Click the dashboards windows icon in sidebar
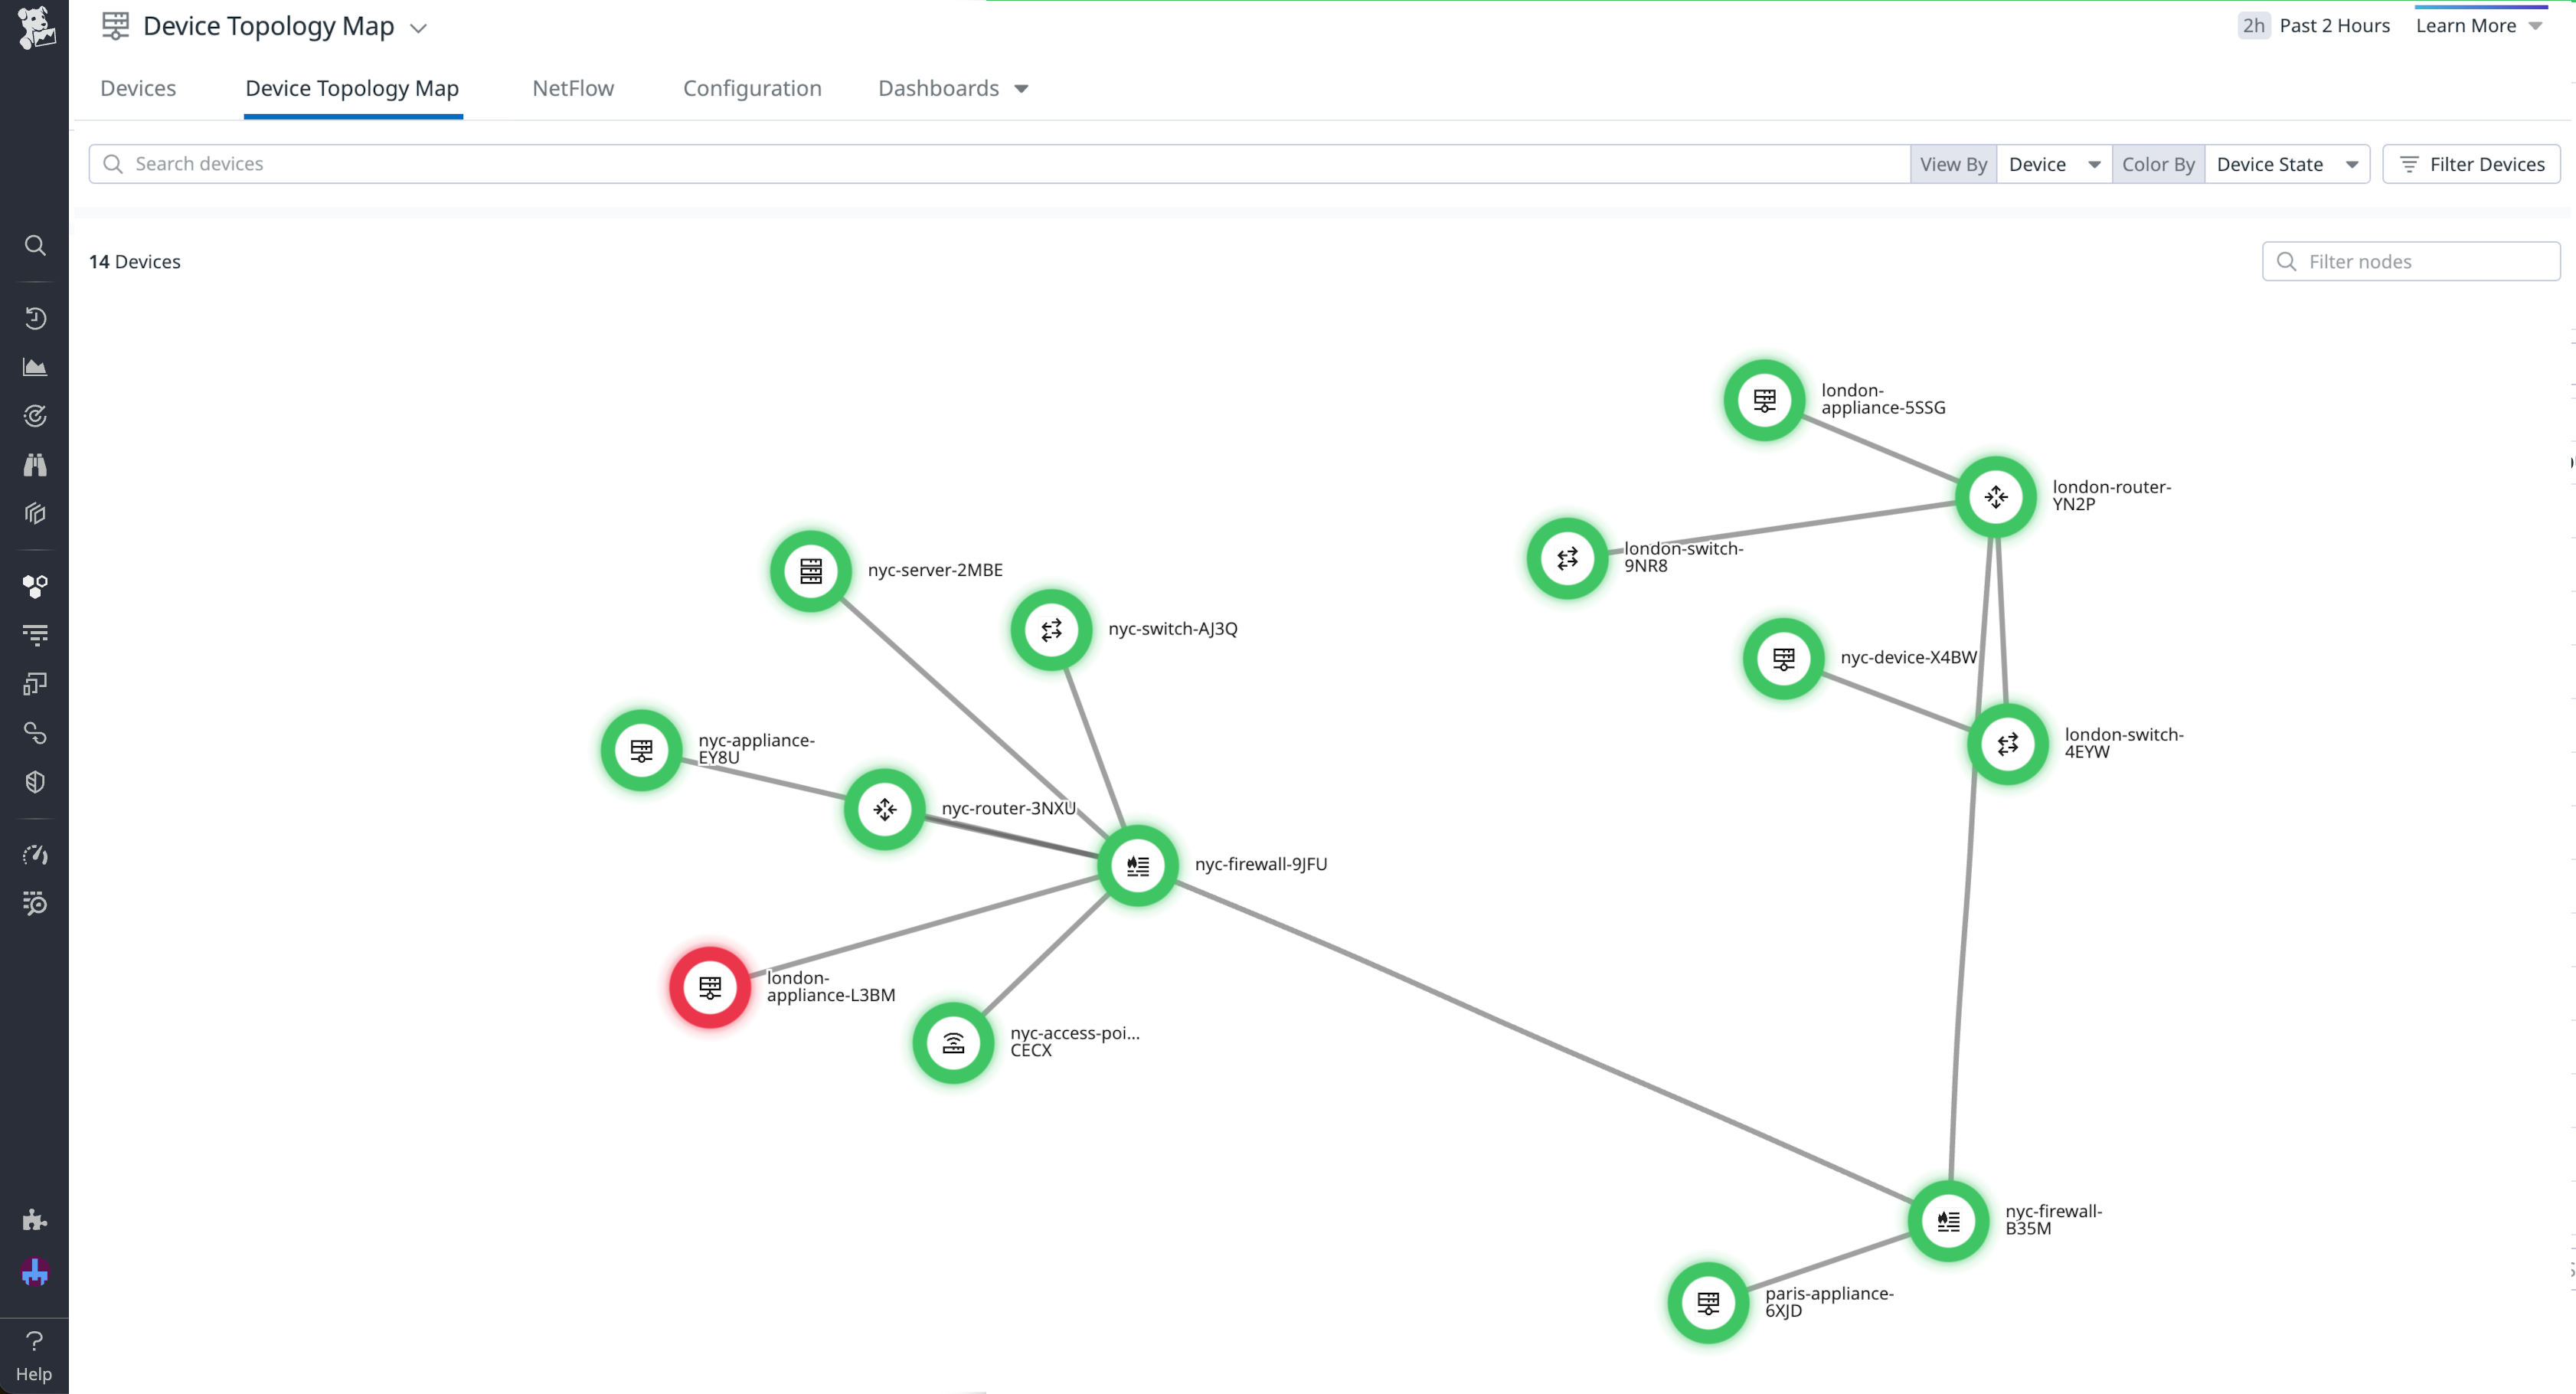Viewport: 2576px width, 1394px height. [35, 683]
